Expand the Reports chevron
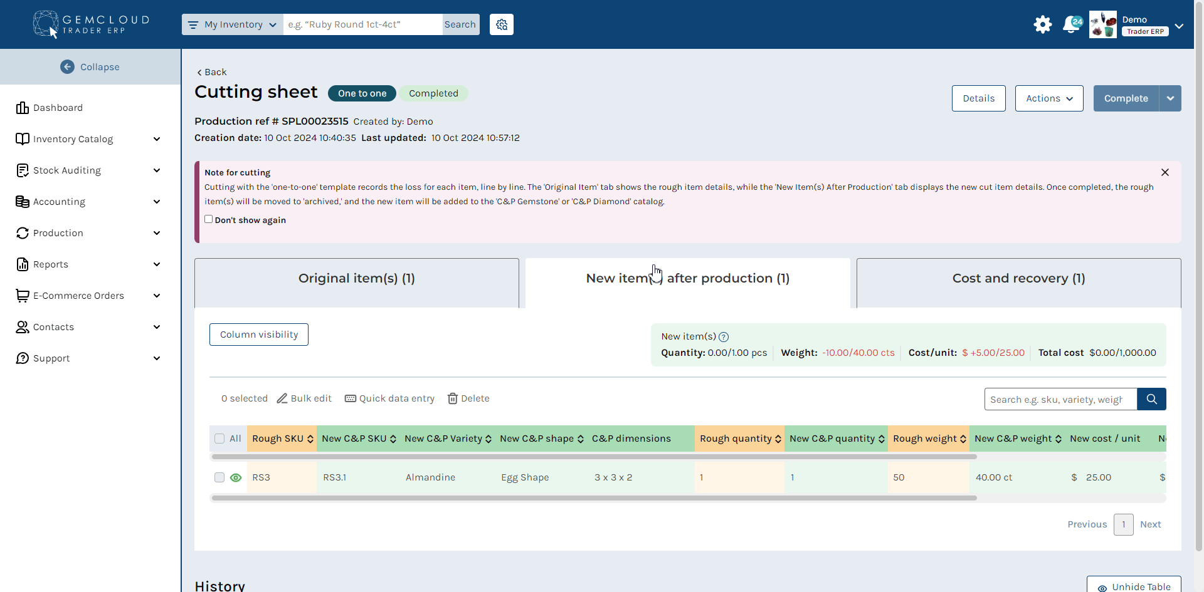The height and width of the screenshot is (592, 1204). [x=157, y=264]
